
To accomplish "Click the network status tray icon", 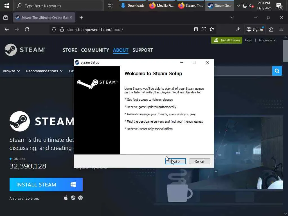I will [x=245, y=6].
